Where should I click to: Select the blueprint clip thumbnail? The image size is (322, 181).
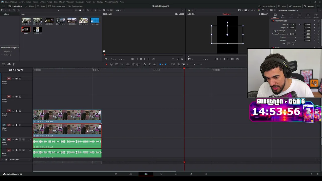click(95, 20)
